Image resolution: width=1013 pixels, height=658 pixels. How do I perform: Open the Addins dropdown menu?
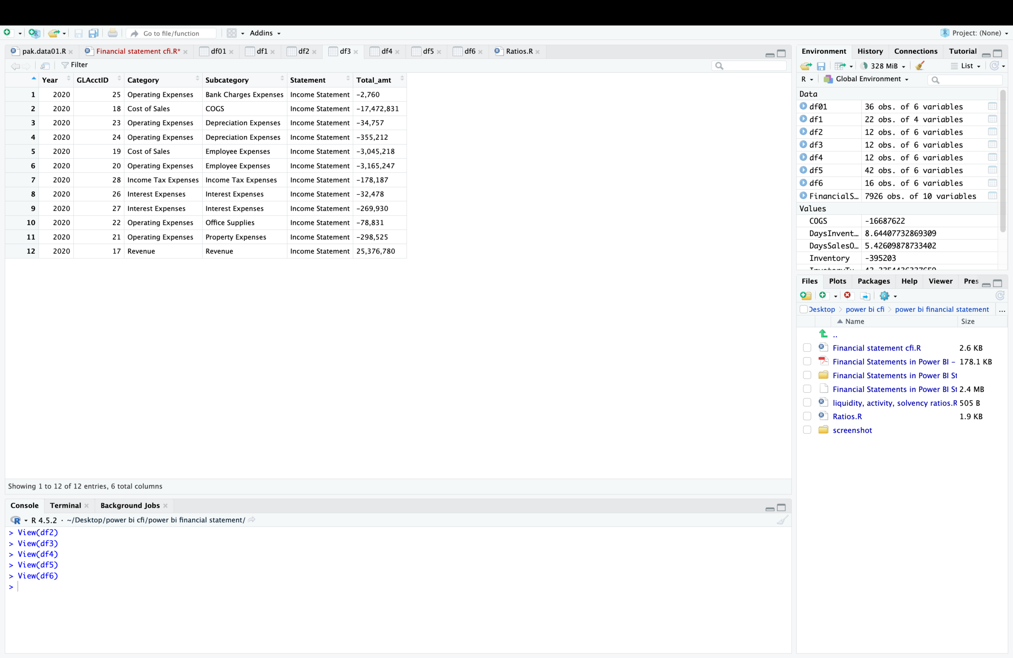click(265, 33)
